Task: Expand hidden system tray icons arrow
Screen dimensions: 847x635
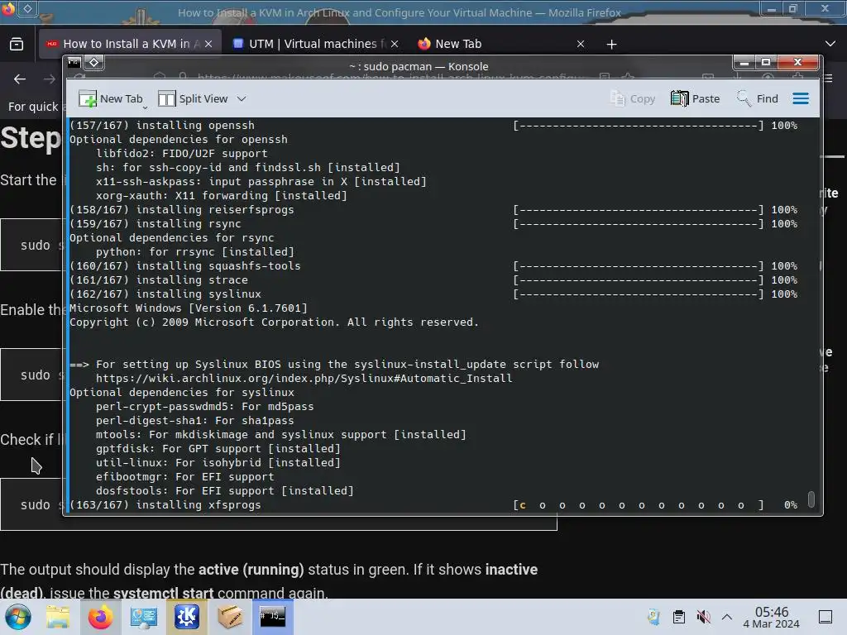Action: coord(727,617)
